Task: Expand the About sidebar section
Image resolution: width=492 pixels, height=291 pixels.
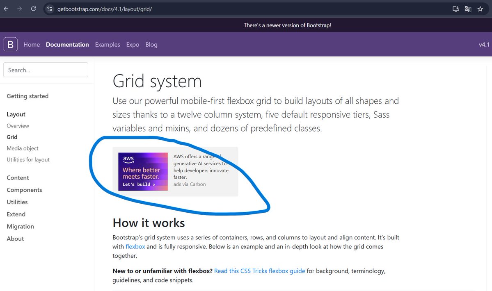Action: [x=15, y=239]
